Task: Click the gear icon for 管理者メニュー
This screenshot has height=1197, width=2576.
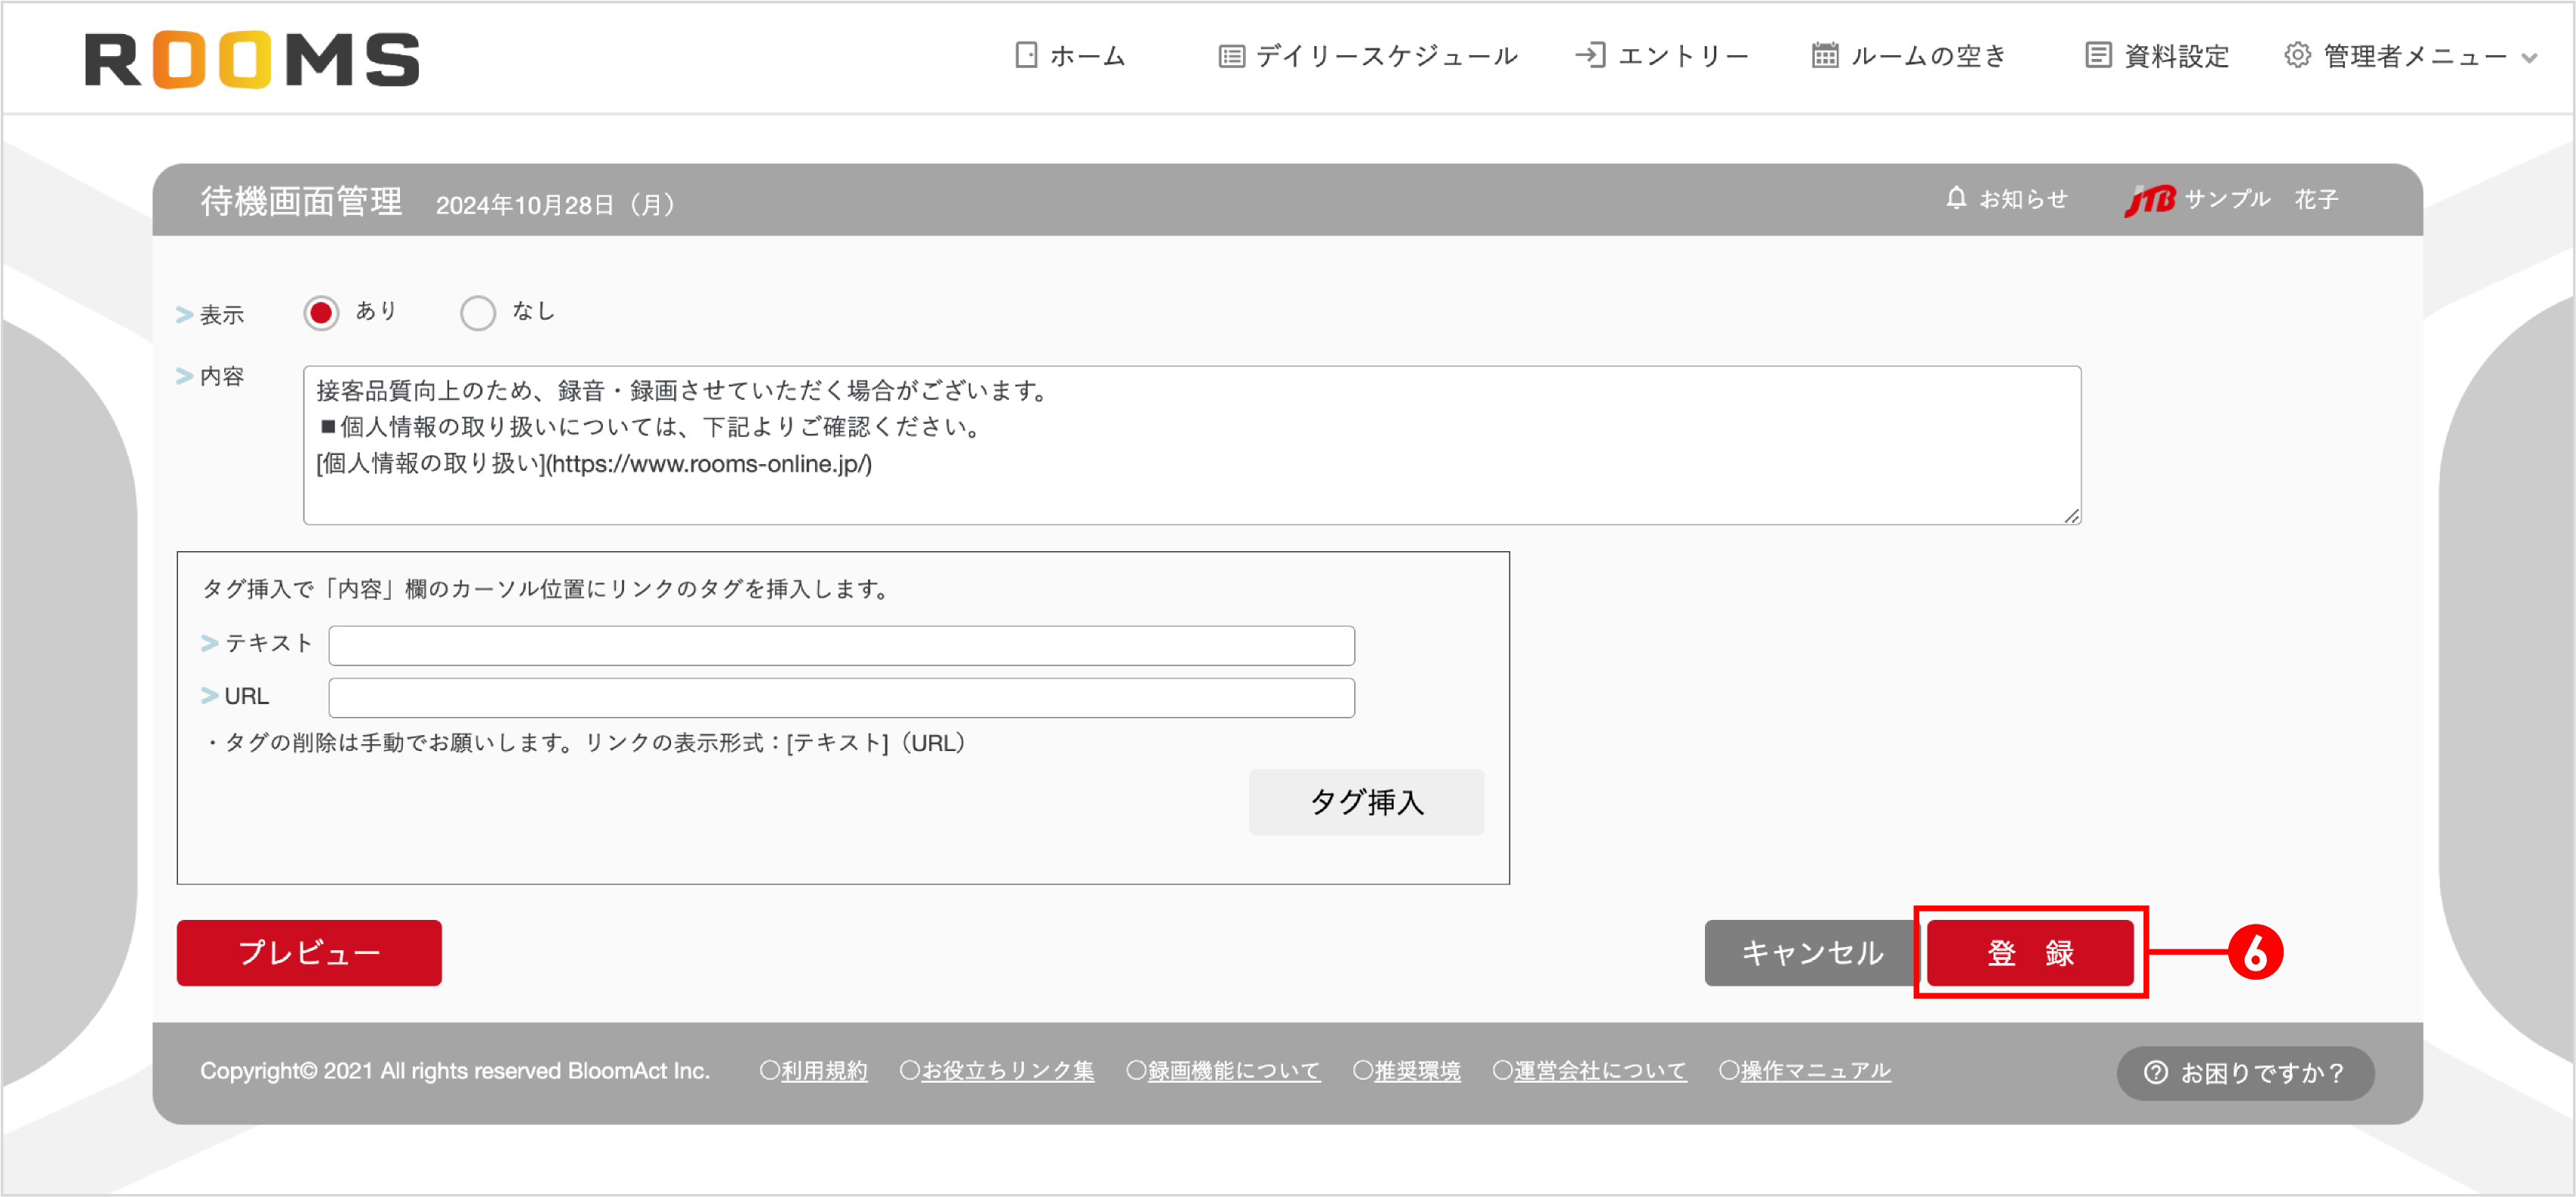Action: (x=2296, y=56)
